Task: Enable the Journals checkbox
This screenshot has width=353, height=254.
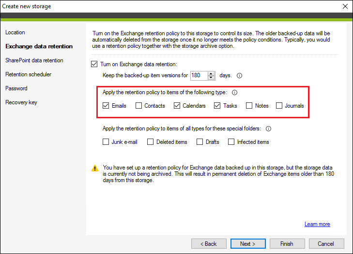Action: click(279, 106)
